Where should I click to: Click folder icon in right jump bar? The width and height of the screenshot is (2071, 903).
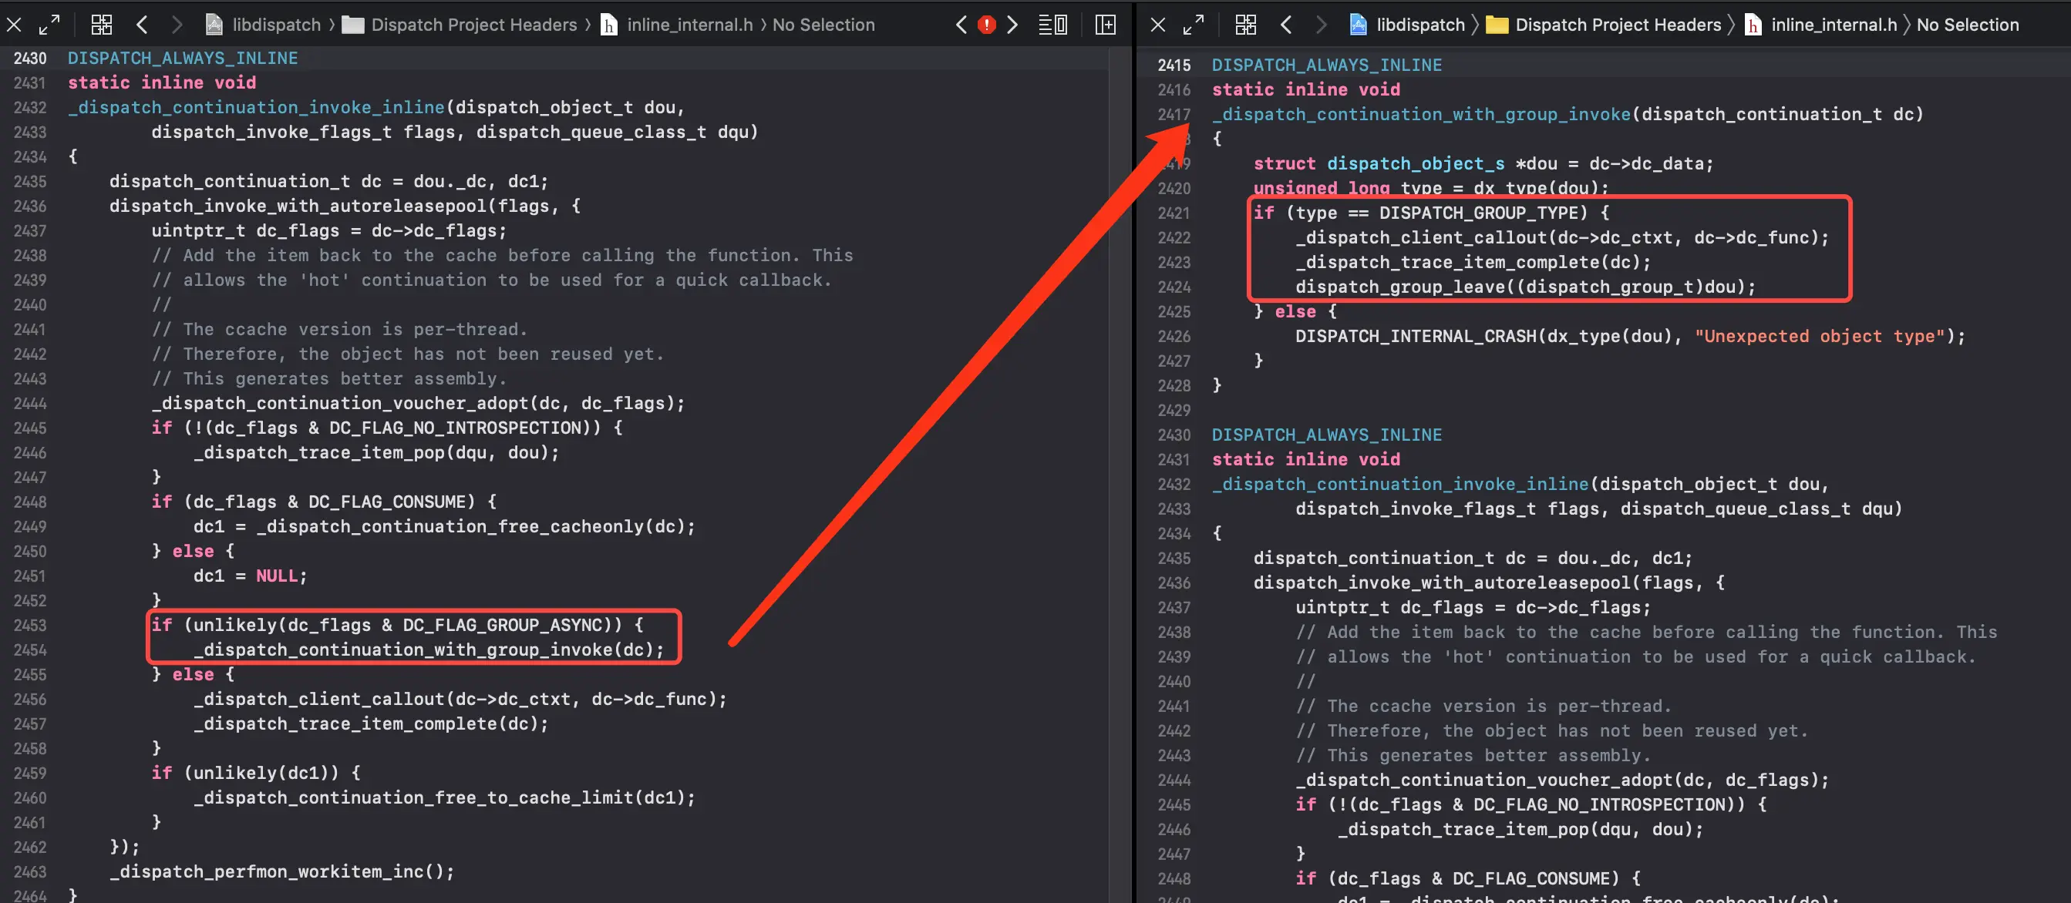(x=1497, y=25)
